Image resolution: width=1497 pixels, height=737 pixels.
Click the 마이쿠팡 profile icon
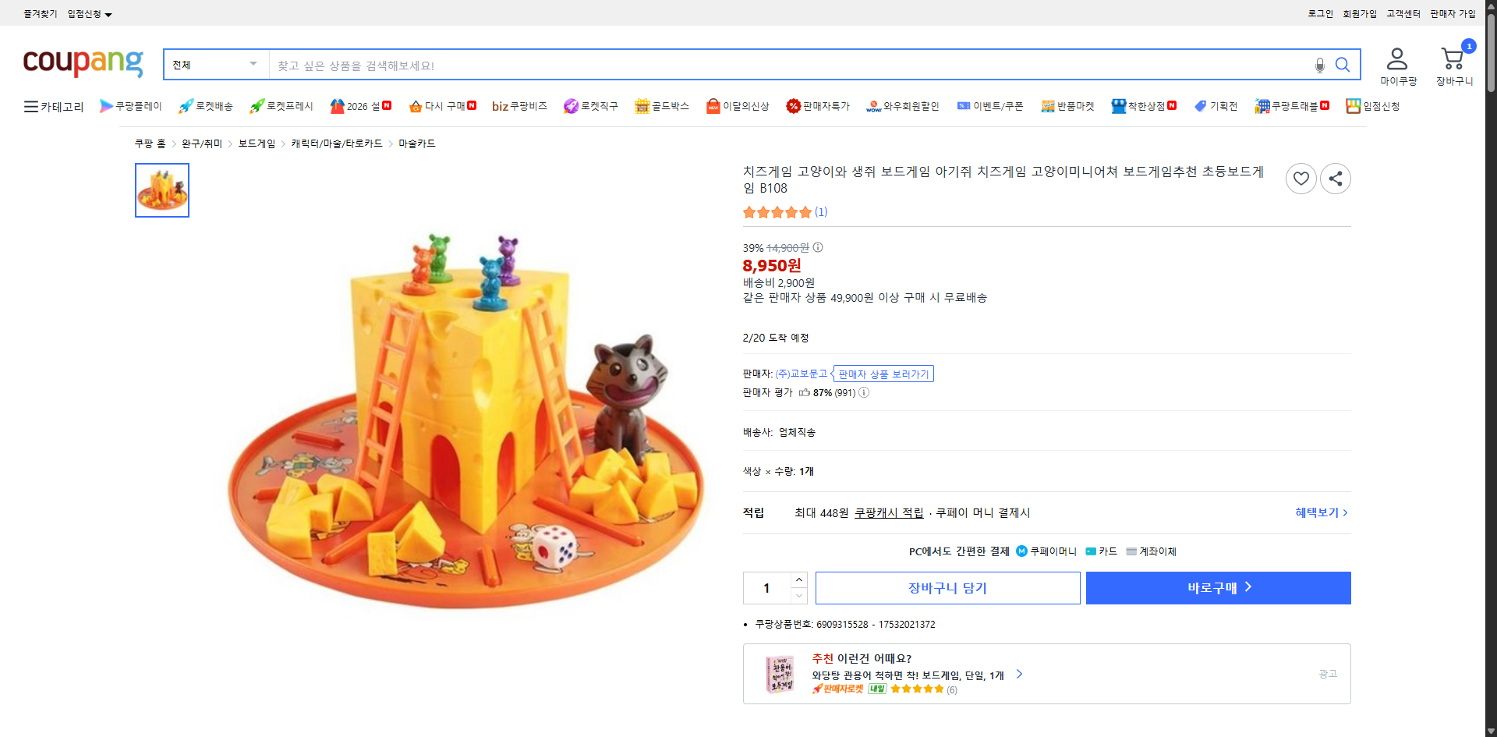[1398, 58]
